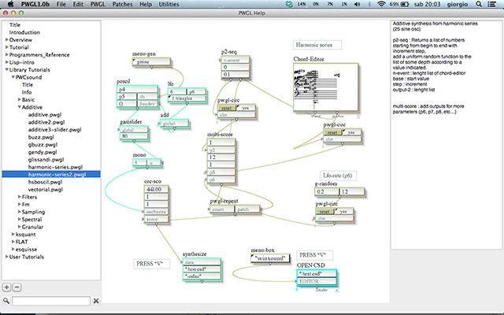504x315 pixels.
Task: Click the magnifier icon beside search field
Action: tap(6, 301)
